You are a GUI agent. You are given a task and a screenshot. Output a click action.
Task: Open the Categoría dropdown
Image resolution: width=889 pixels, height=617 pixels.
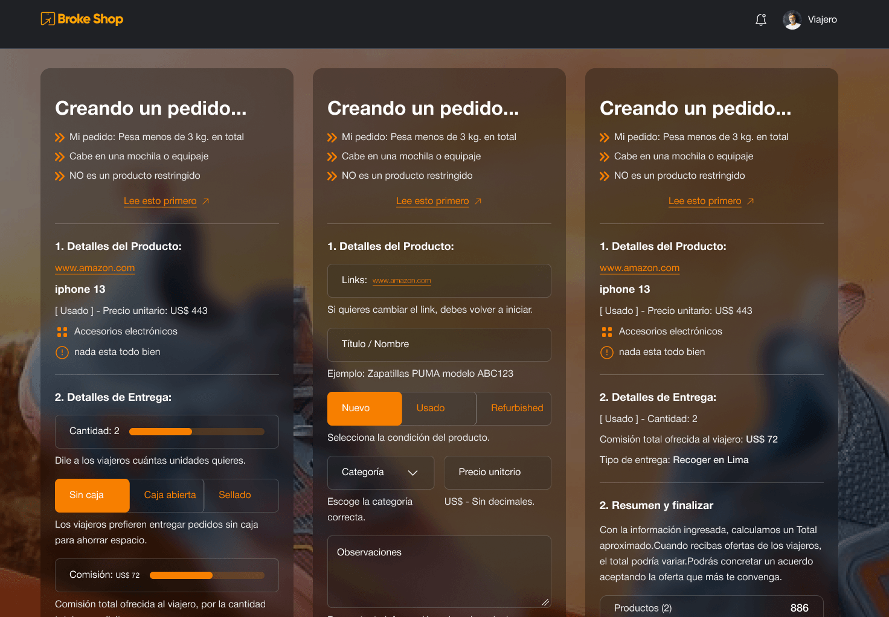[x=380, y=472]
